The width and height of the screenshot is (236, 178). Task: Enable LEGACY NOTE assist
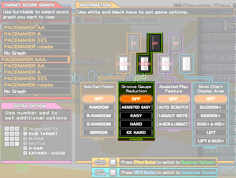(x=173, y=116)
